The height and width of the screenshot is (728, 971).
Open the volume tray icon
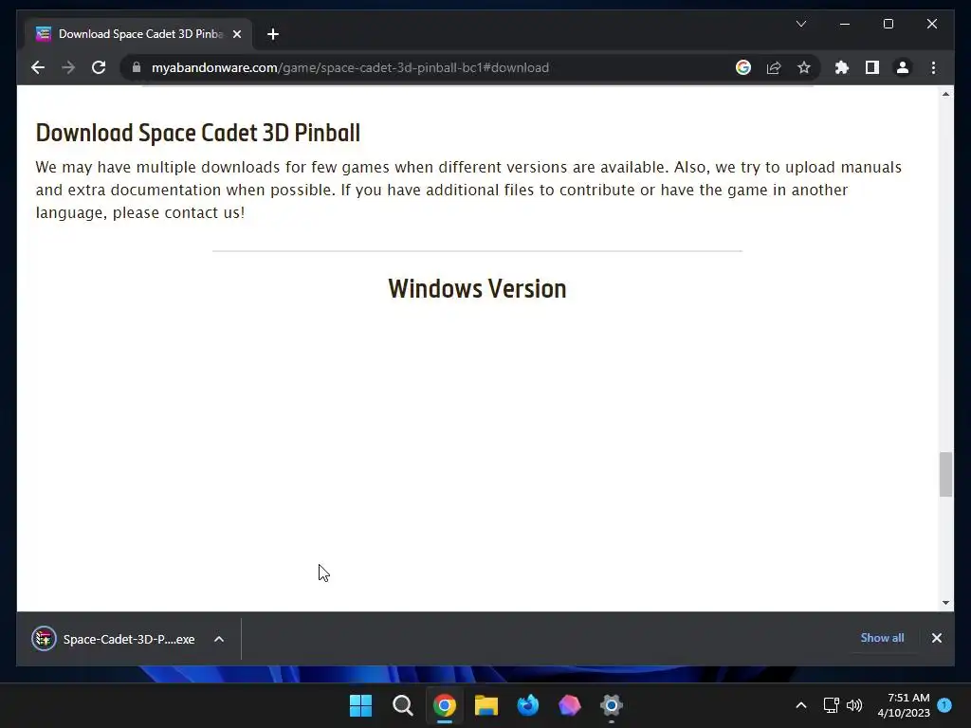[x=854, y=705]
